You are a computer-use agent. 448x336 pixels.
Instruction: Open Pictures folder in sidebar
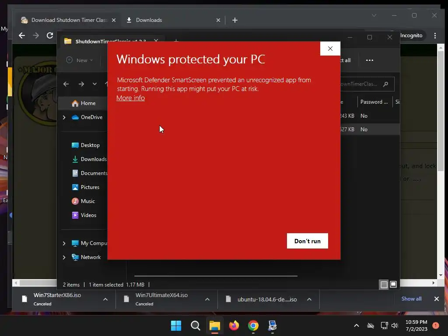[x=86, y=187]
